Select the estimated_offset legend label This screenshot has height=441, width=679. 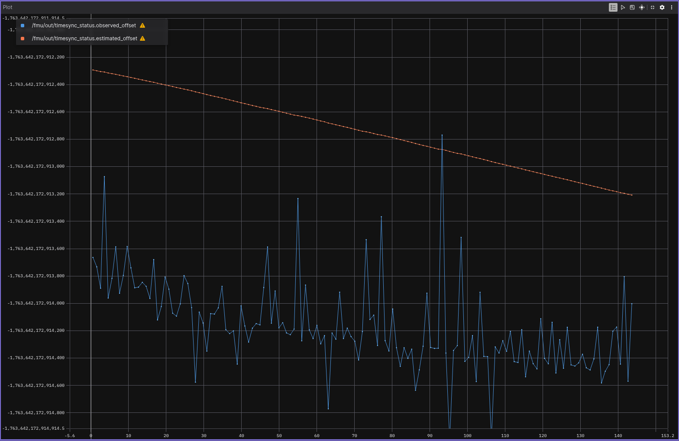coord(84,39)
